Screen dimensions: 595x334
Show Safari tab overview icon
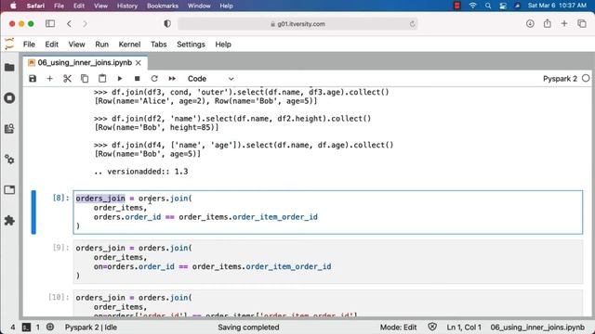tap(582, 23)
